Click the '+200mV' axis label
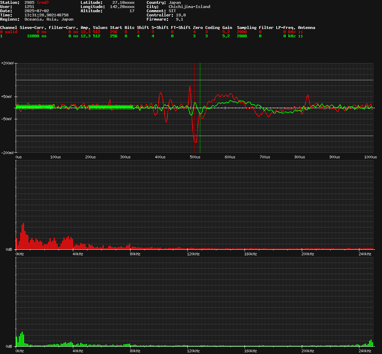The image size is (382, 354). (x=7, y=63)
